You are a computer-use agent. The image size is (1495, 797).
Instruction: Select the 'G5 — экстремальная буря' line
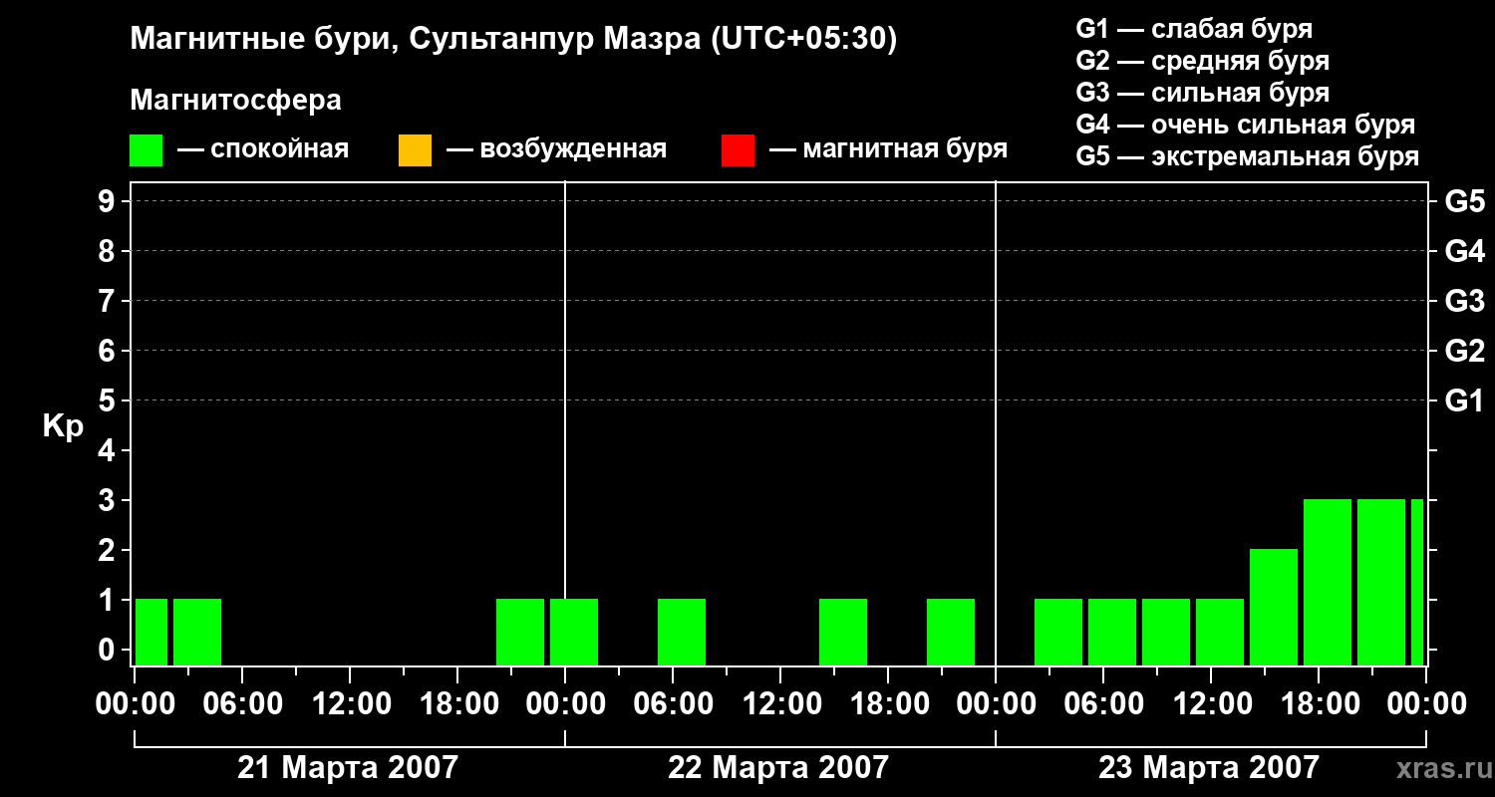1248,156
